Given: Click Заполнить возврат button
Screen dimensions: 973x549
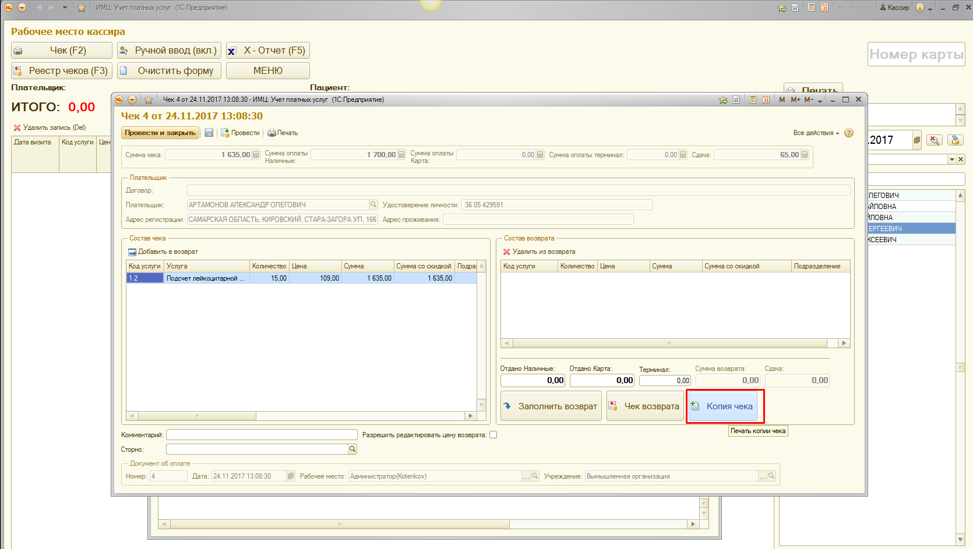Looking at the screenshot, I should [x=551, y=406].
